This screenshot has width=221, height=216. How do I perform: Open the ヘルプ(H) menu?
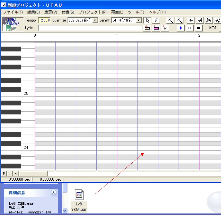pyautogui.click(x=157, y=12)
